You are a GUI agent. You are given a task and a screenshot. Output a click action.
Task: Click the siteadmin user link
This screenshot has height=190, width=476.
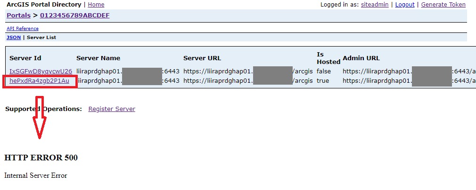[375, 5]
